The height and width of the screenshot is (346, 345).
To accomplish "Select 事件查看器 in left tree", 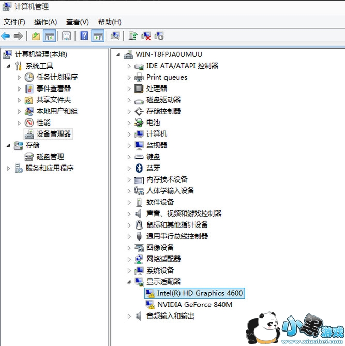I will click(54, 88).
